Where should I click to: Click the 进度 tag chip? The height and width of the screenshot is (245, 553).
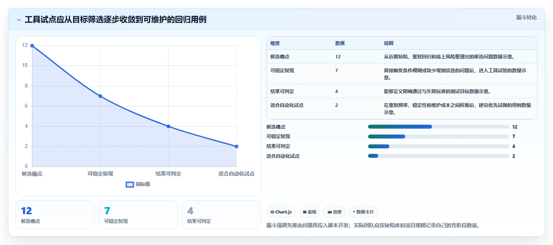334,212
